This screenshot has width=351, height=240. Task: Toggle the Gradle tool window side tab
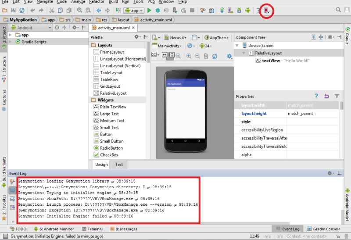(x=347, y=36)
